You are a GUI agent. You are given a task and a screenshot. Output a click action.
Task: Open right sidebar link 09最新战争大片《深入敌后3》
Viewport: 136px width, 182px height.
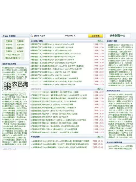[120, 47]
